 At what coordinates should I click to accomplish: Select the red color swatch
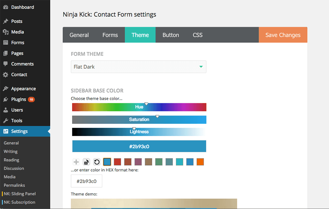click(x=117, y=162)
